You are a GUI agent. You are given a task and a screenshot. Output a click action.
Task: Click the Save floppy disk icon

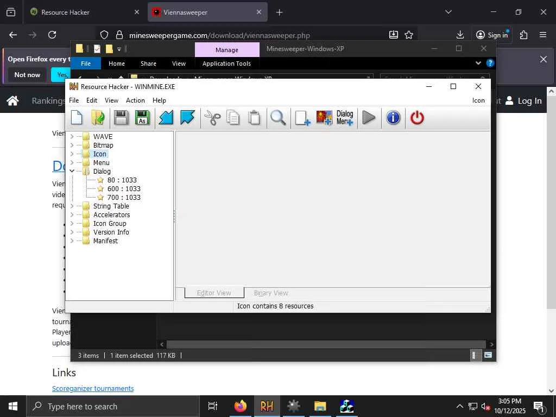[x=121, y=118]
